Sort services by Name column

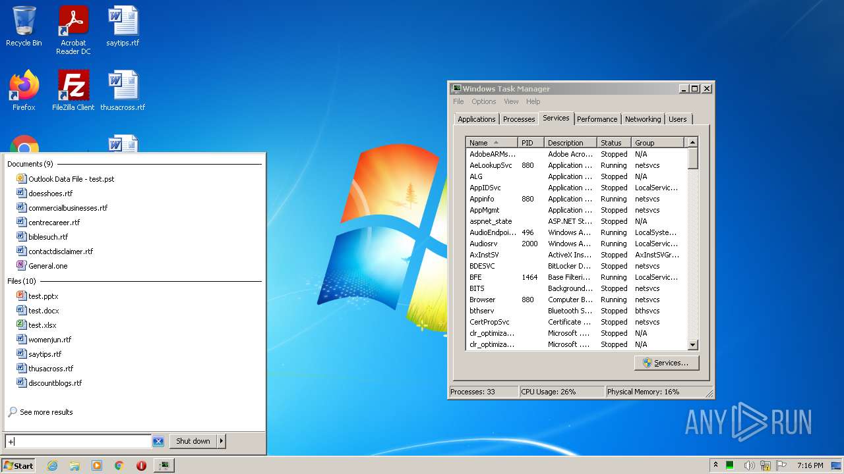point(492,143)
